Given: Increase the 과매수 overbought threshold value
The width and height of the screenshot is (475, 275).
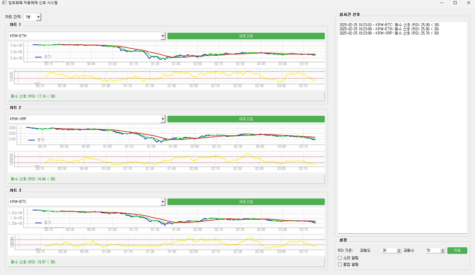Looking at the screenshot, I should point(443,249).
